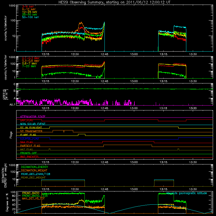Click the 1000 tick label of the top panel

tap(12, 6)
